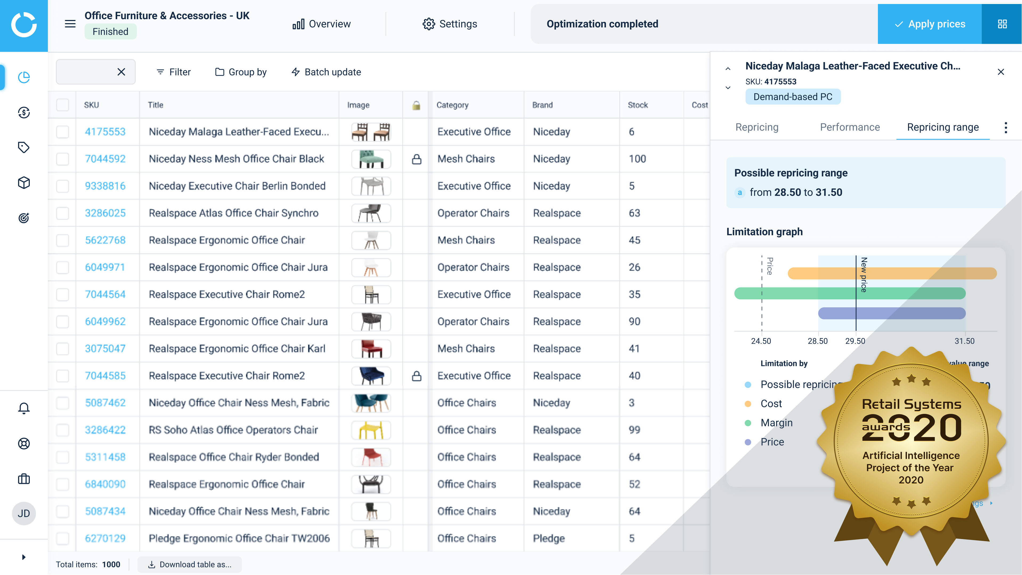Image resolution: width=1022 pixels, height=575 pixels.
Task: Expand next product with the down chevron
Action: pos(728,87)
